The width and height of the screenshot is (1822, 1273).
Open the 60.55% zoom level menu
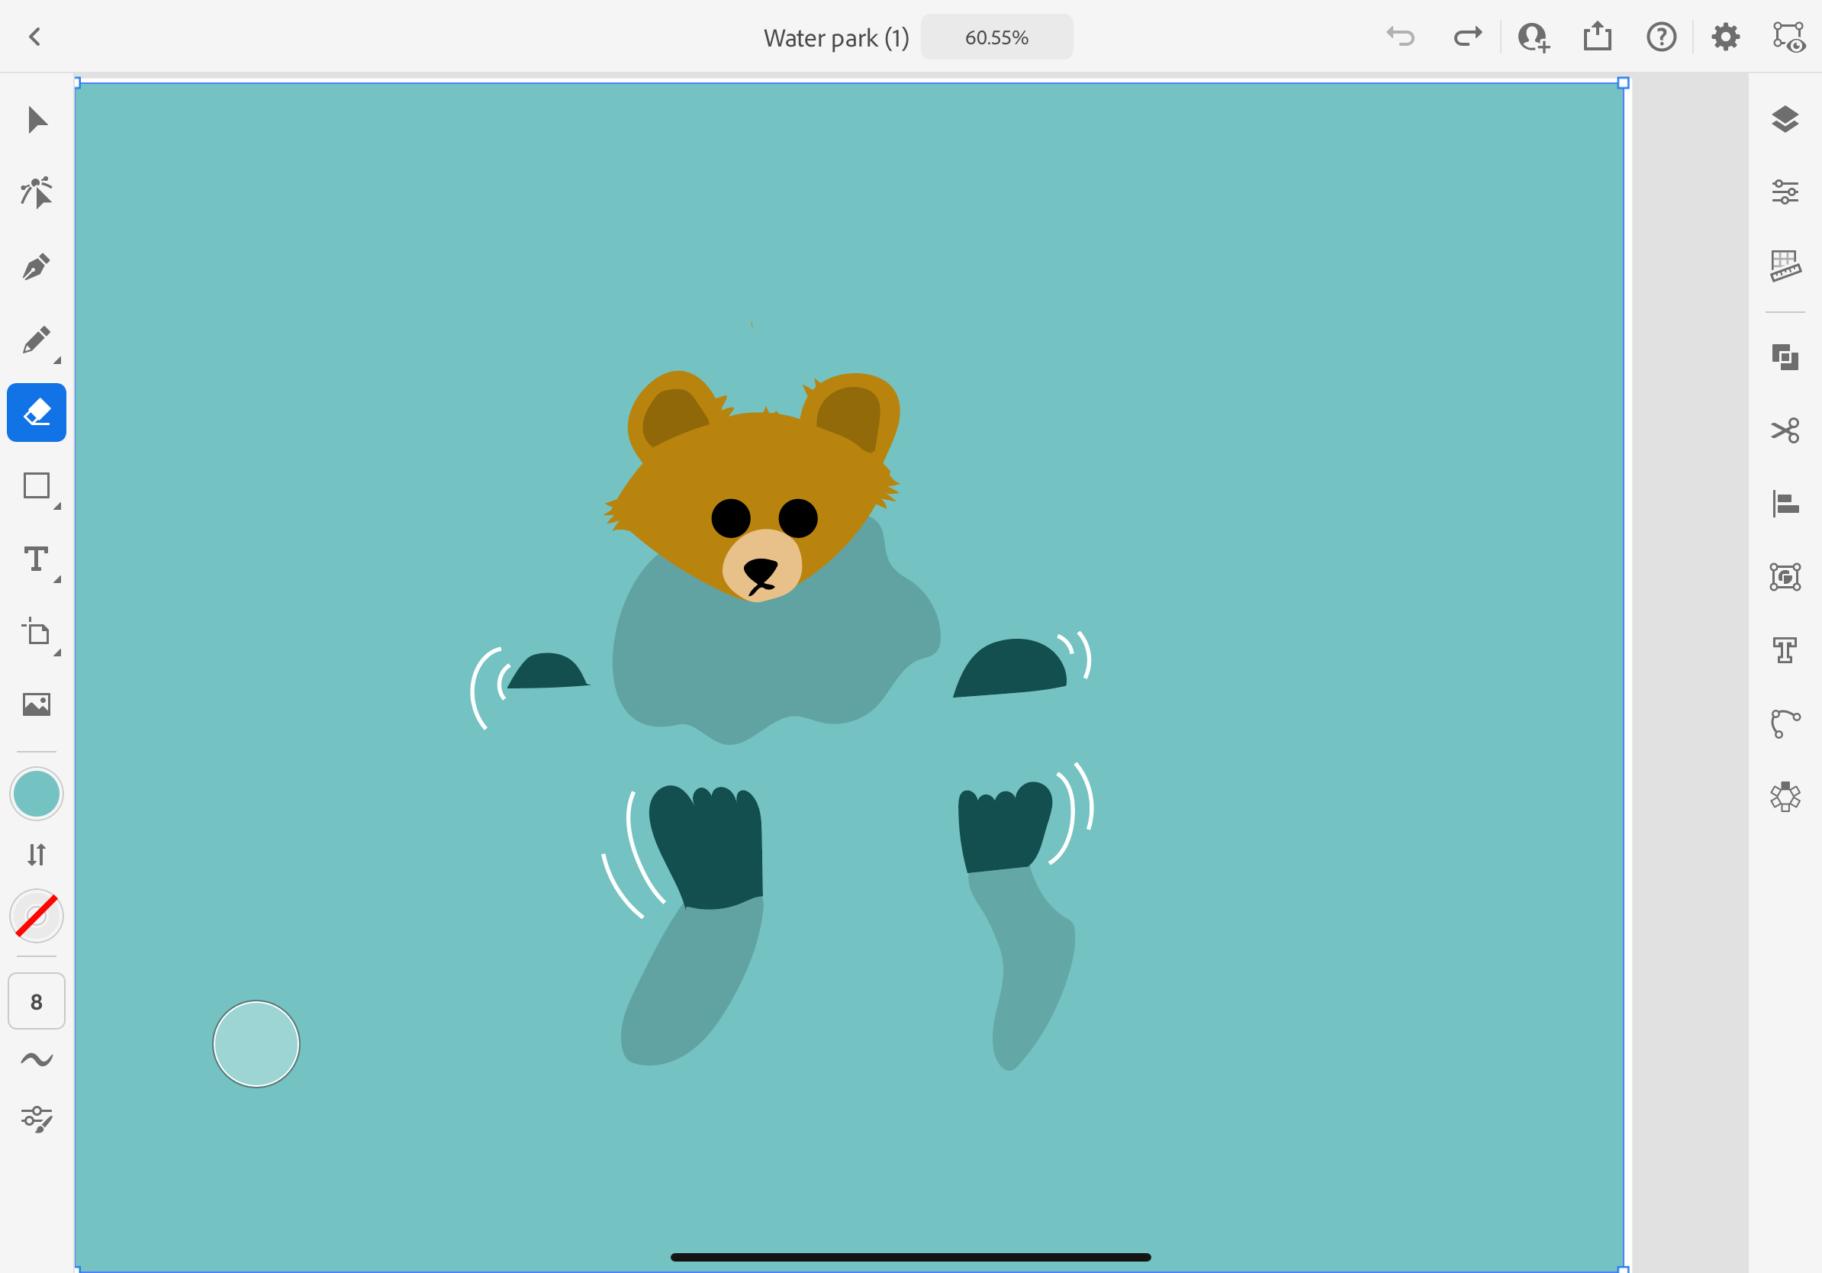click(x=996, y=37)
